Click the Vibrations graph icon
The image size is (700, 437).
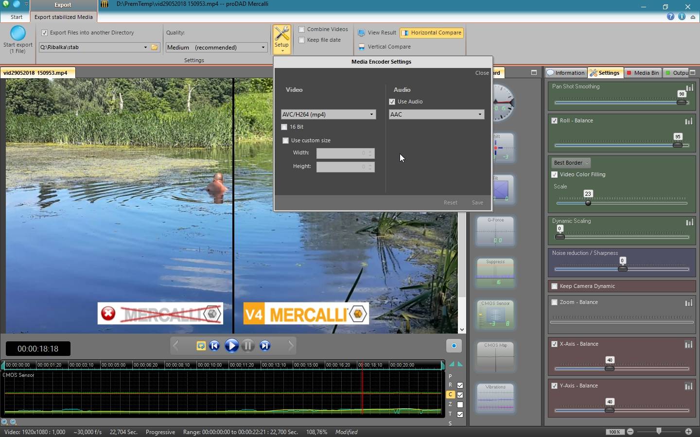click(x=495, y=398)
